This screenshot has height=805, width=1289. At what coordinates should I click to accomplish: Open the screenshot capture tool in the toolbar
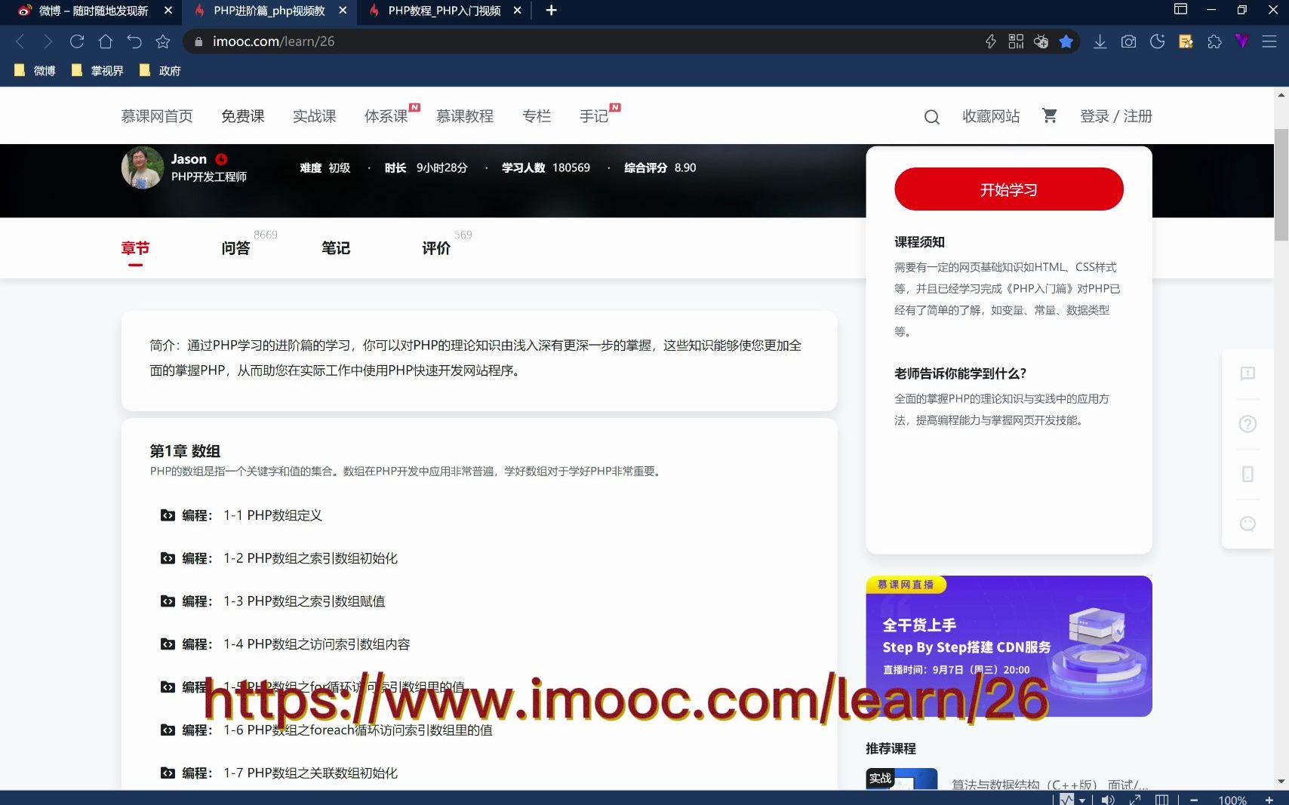tap(1129, 41)
